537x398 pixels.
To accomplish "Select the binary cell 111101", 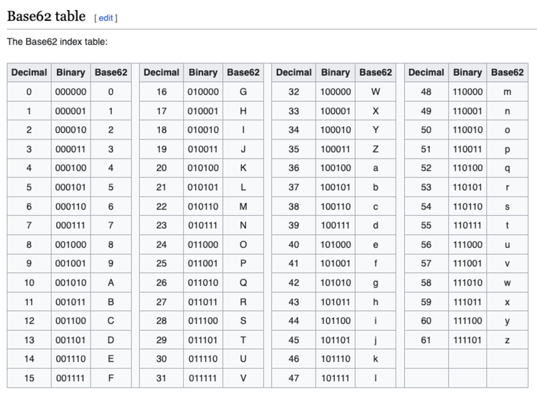I will [467, 340].
